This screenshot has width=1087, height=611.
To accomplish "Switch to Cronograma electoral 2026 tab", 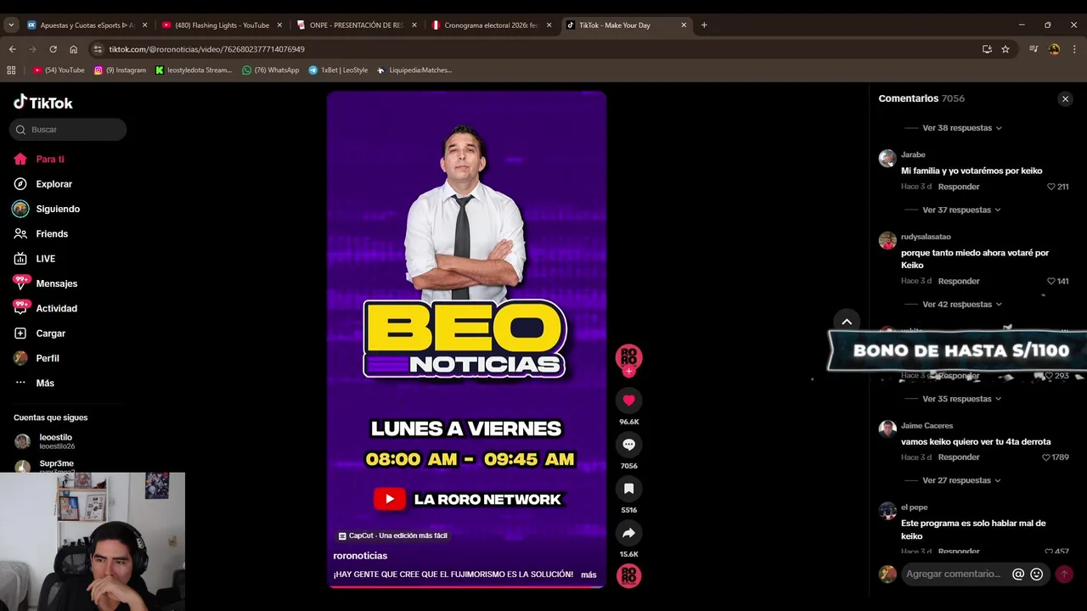I will (490, 25).
